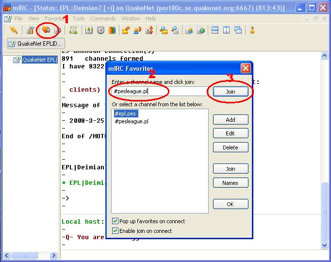Cascade windows via toolbar icon
331x262 pixels.
point(238,30)
